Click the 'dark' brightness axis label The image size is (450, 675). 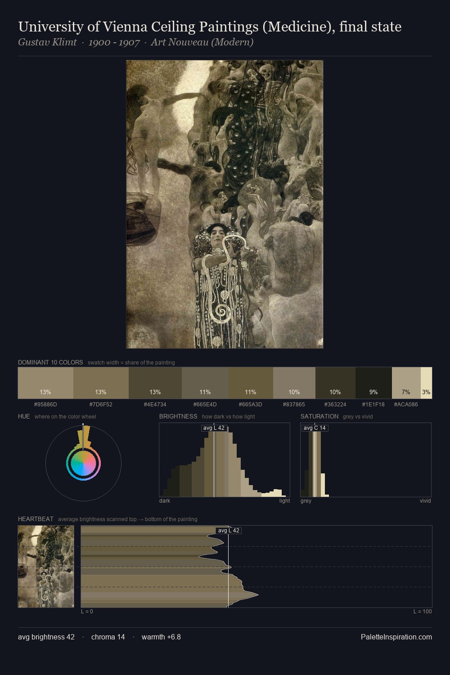point(165,501)
